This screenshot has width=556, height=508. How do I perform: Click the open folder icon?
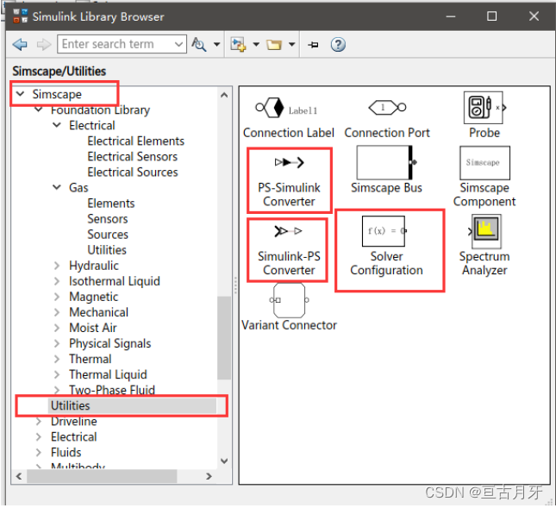[274, 45]
